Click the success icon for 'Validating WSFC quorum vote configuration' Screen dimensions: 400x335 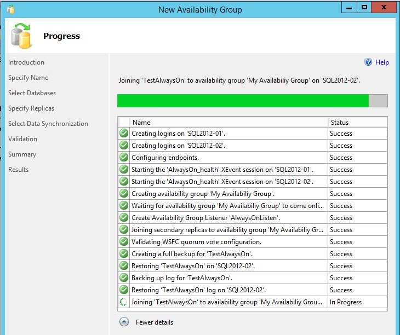[x=124, y=242]
